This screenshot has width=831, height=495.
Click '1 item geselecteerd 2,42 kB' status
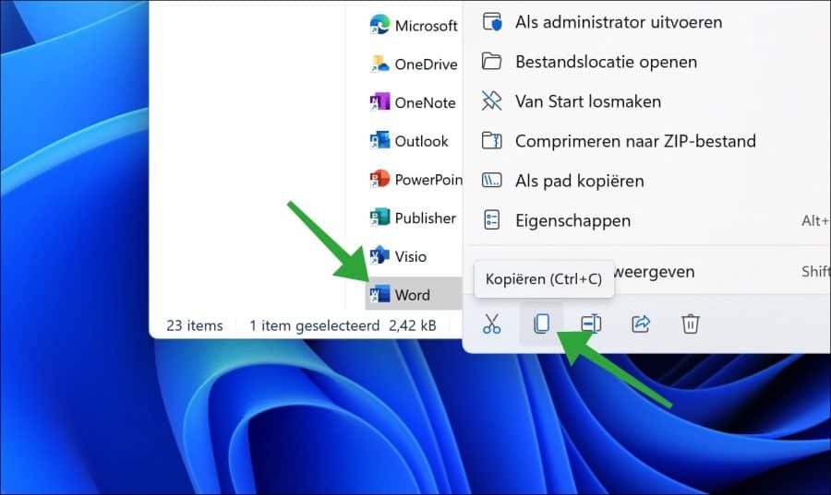[343, 325]
